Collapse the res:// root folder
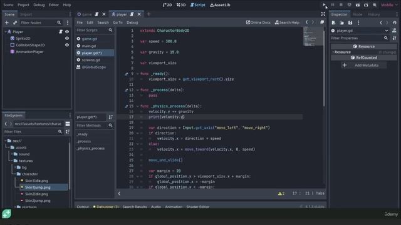The width and height of the screenshot is (401, 225). coord(6,141)
